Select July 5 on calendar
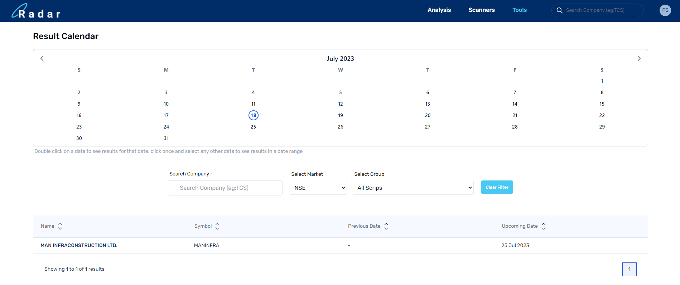The height and width of the screenshot is (285, 680). pos(341,92)
